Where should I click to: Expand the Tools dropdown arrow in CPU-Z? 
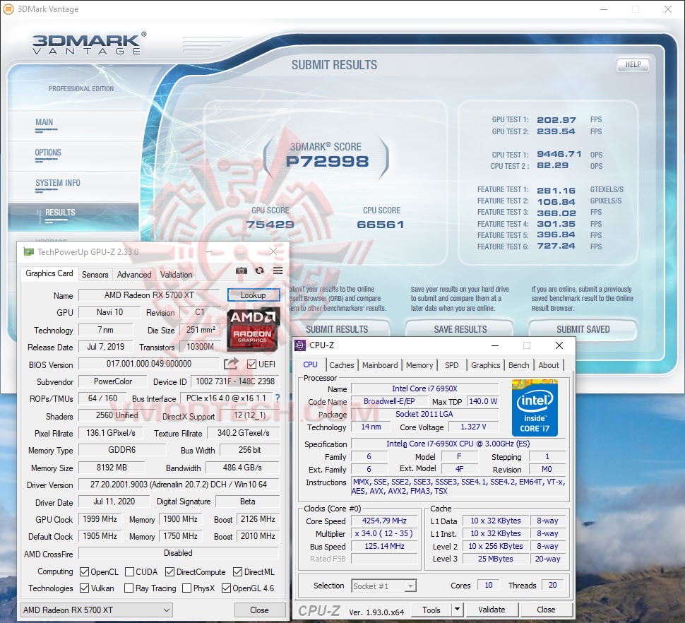(457, 609)
